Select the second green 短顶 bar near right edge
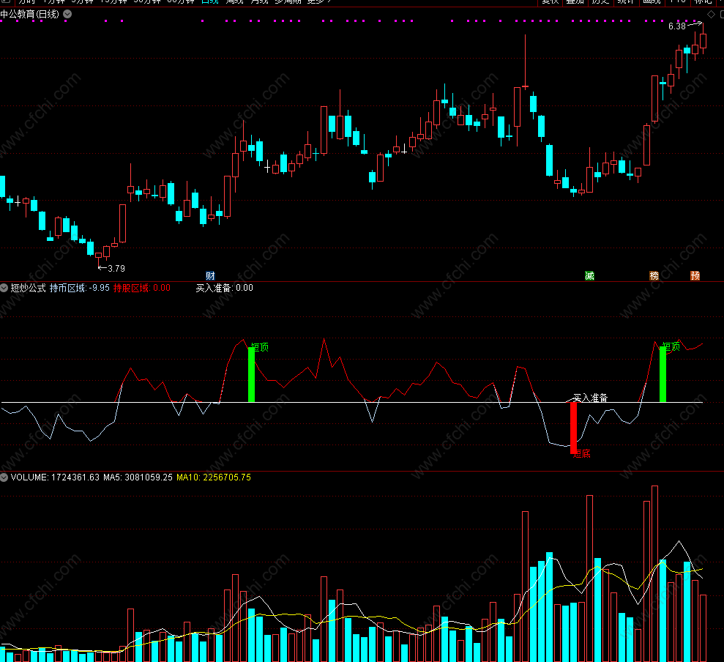The width and height of the screenshot is (724, 662). 663,374
